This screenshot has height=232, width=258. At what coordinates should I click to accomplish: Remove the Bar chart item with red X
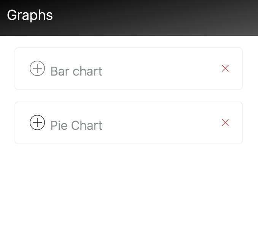(x=225, y=68)
